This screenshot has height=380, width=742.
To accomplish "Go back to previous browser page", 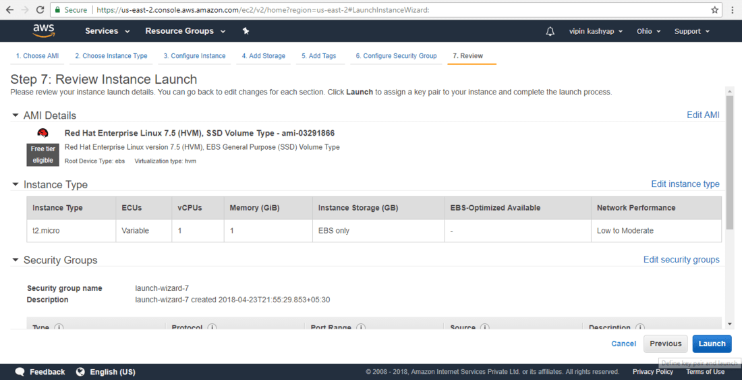I will tap(9, 10).
